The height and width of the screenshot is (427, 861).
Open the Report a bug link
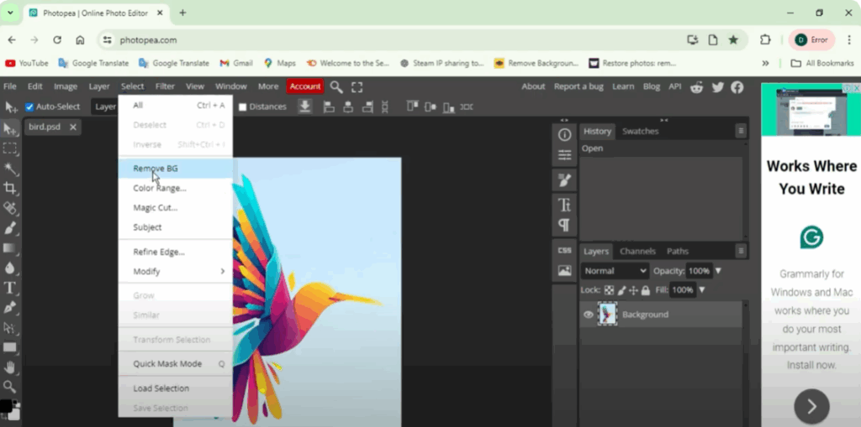(x=578, y=86)
